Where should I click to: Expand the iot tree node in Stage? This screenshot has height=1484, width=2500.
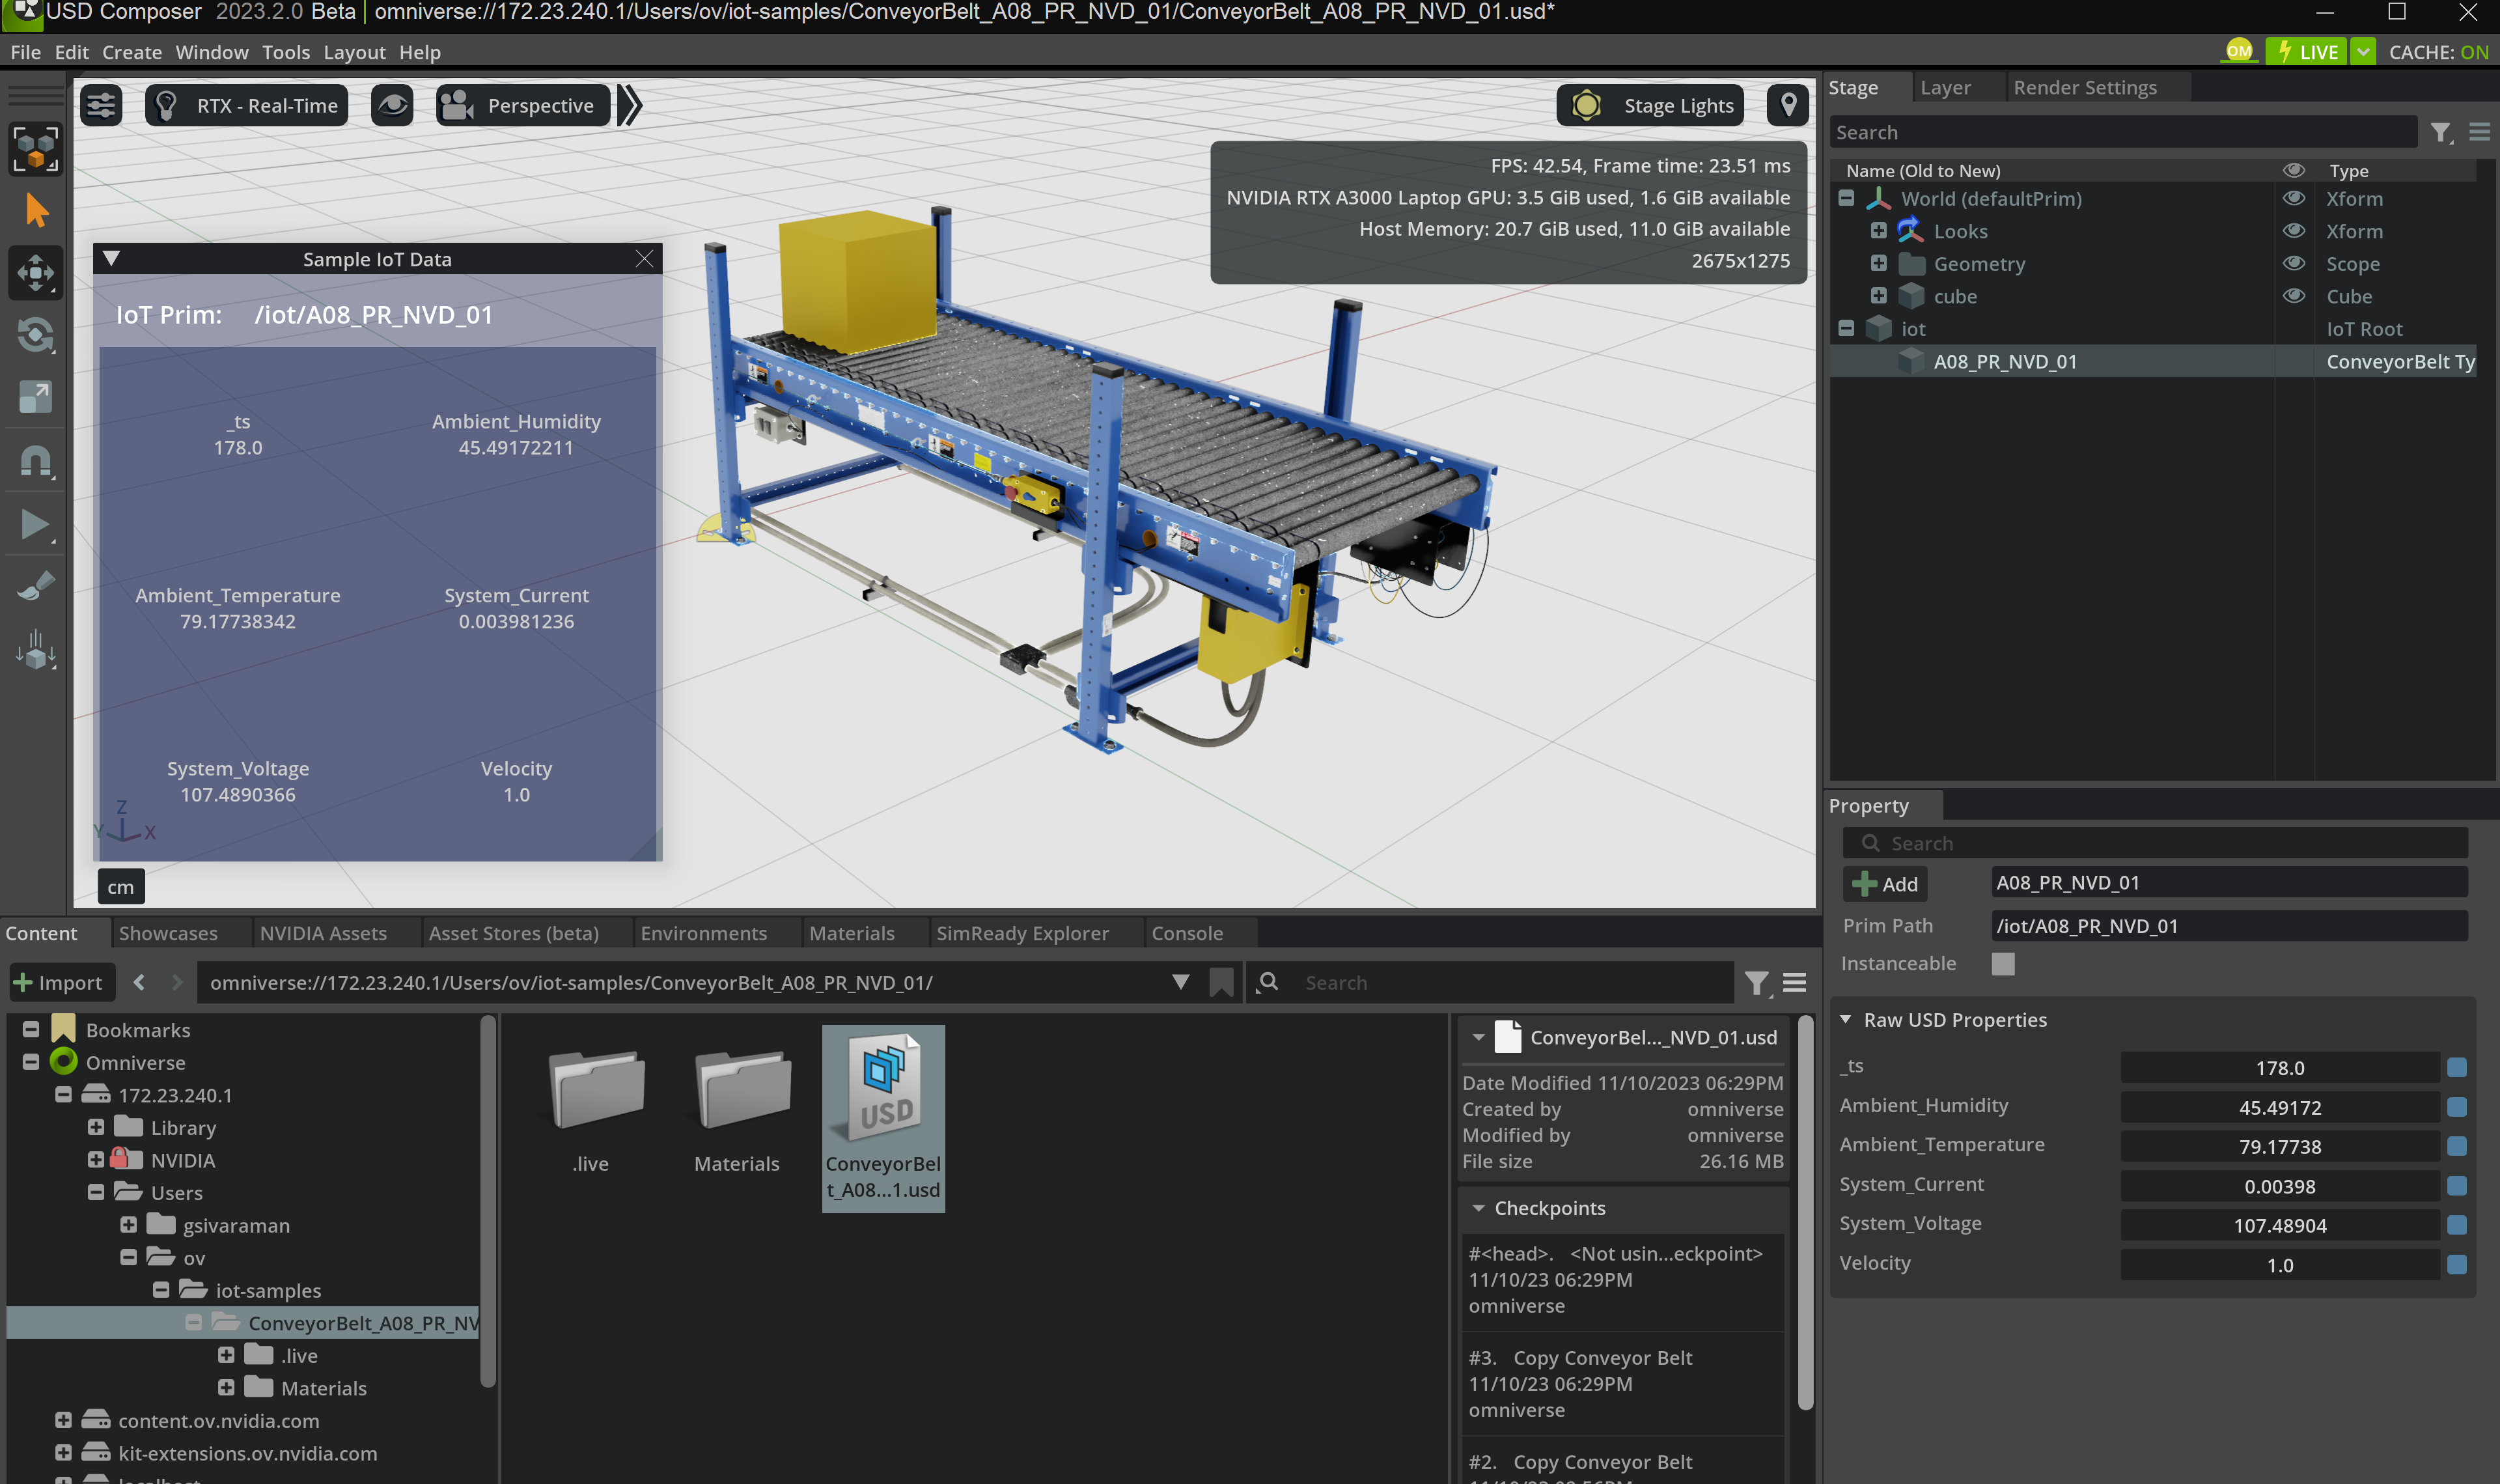click(x=1848, y=327)
